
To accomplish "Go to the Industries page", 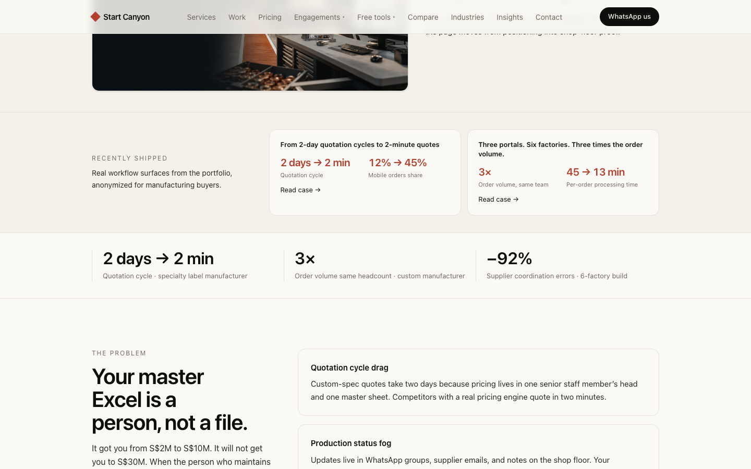I will point(467,17).
